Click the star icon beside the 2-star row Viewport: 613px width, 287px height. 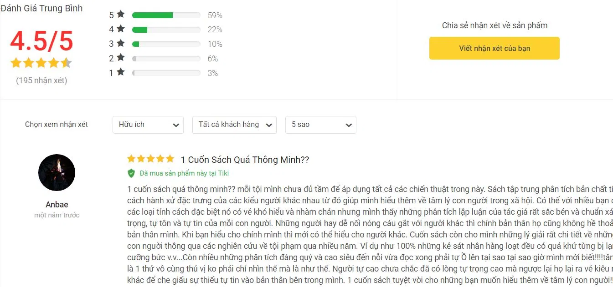coord(120,58)
